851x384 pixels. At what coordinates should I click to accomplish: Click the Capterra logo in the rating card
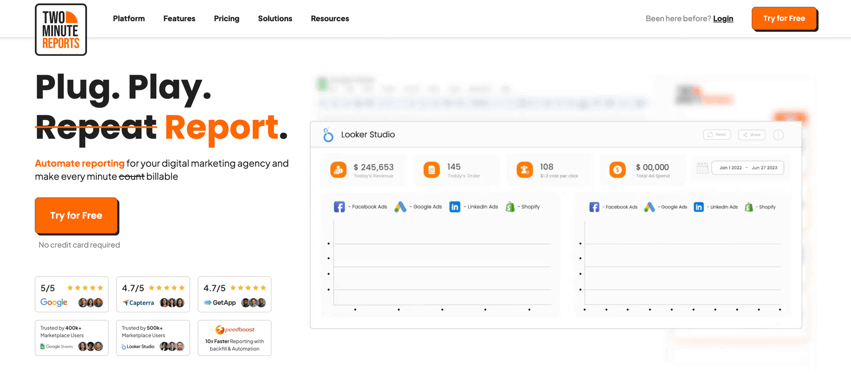pos(138,303)
